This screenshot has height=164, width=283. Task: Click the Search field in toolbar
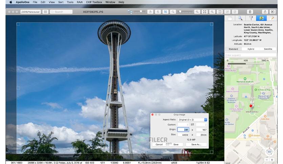(61, 12)
